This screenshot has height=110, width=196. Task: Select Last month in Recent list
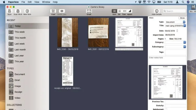tap(20, 50)
